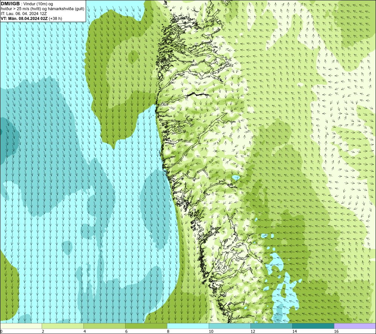Image resolution: width=376 pixels, height=334 pixels.
Task: Click the scale label '12'
Action: [x=253, y=332]
